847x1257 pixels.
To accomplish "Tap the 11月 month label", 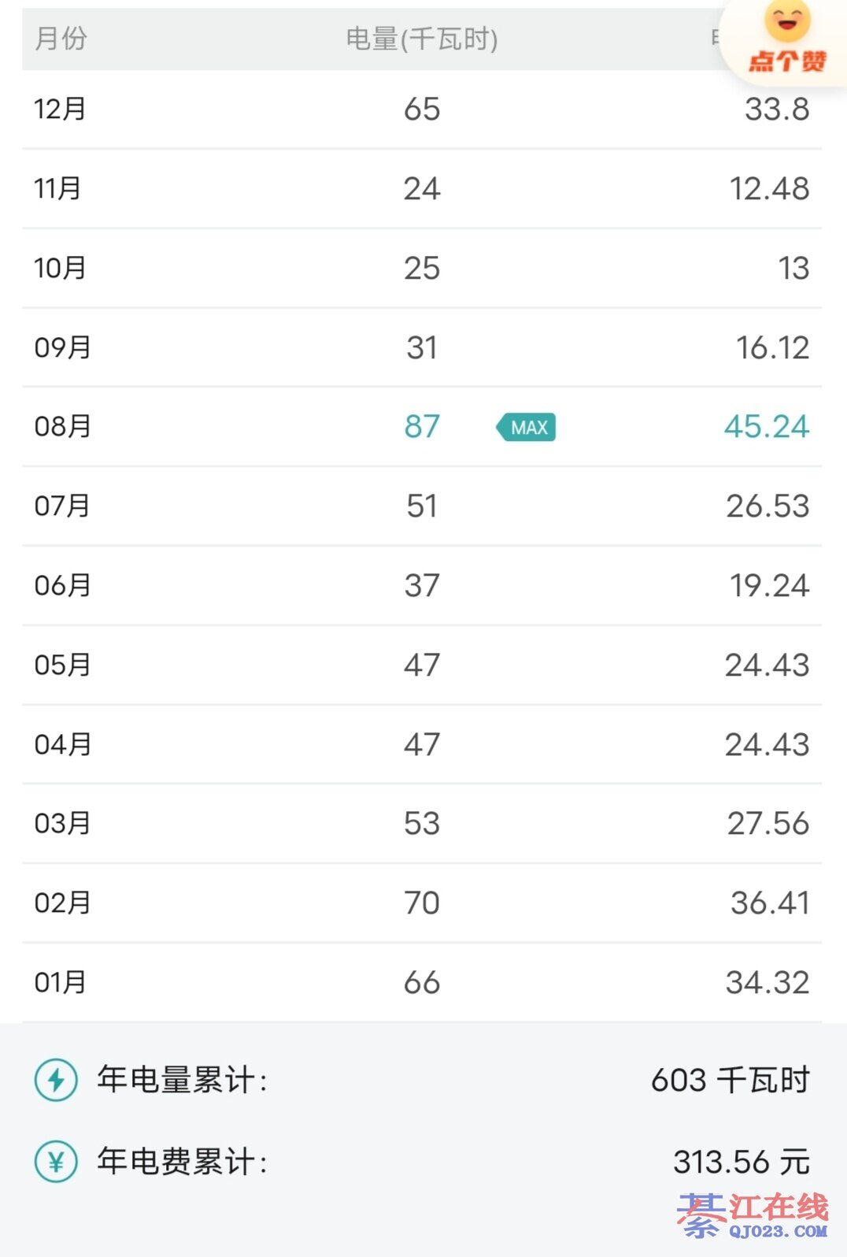I will pos(58,189).
